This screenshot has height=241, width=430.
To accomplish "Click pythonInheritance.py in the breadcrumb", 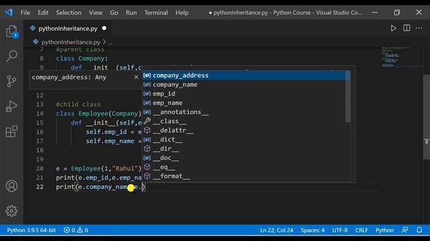I will coord(71,42).
